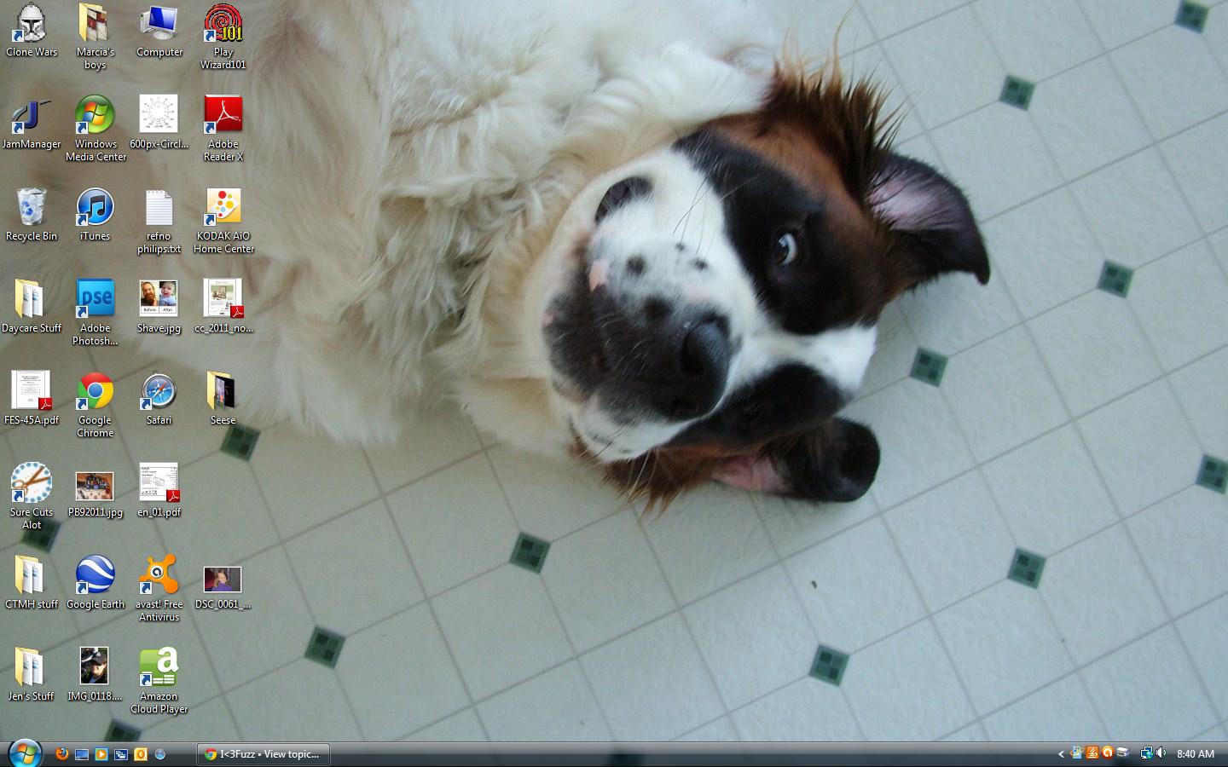Select the iTunes desktop icon
The image size is (1228, 767).
tap(95, 209)
